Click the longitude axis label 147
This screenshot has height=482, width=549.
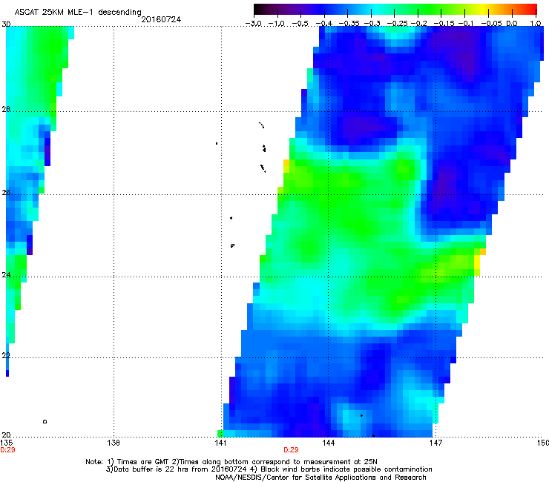click(435, 443)
